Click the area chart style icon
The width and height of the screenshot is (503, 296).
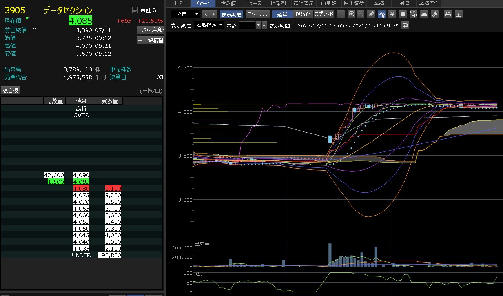point(424,14)
